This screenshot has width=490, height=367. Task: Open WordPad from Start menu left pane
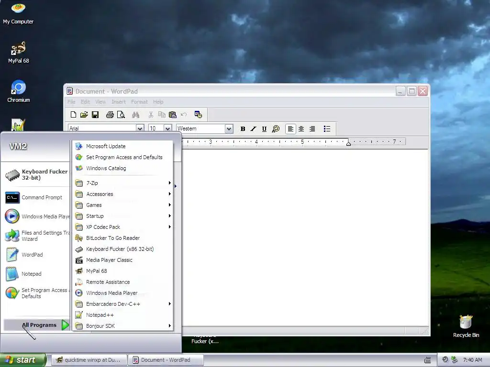tap(36, 255)
